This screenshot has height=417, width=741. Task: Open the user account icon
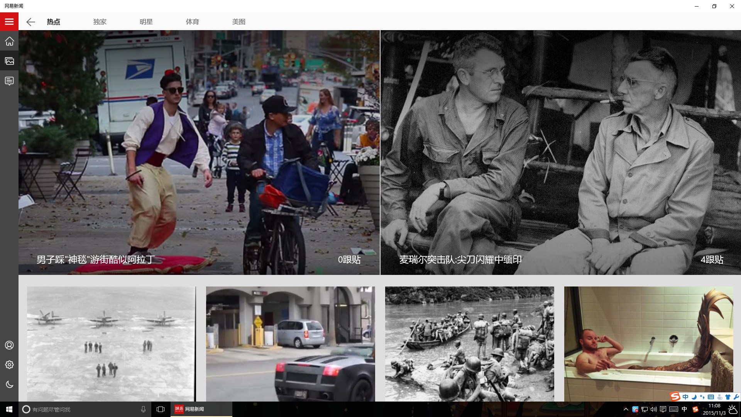click(9, 345)
